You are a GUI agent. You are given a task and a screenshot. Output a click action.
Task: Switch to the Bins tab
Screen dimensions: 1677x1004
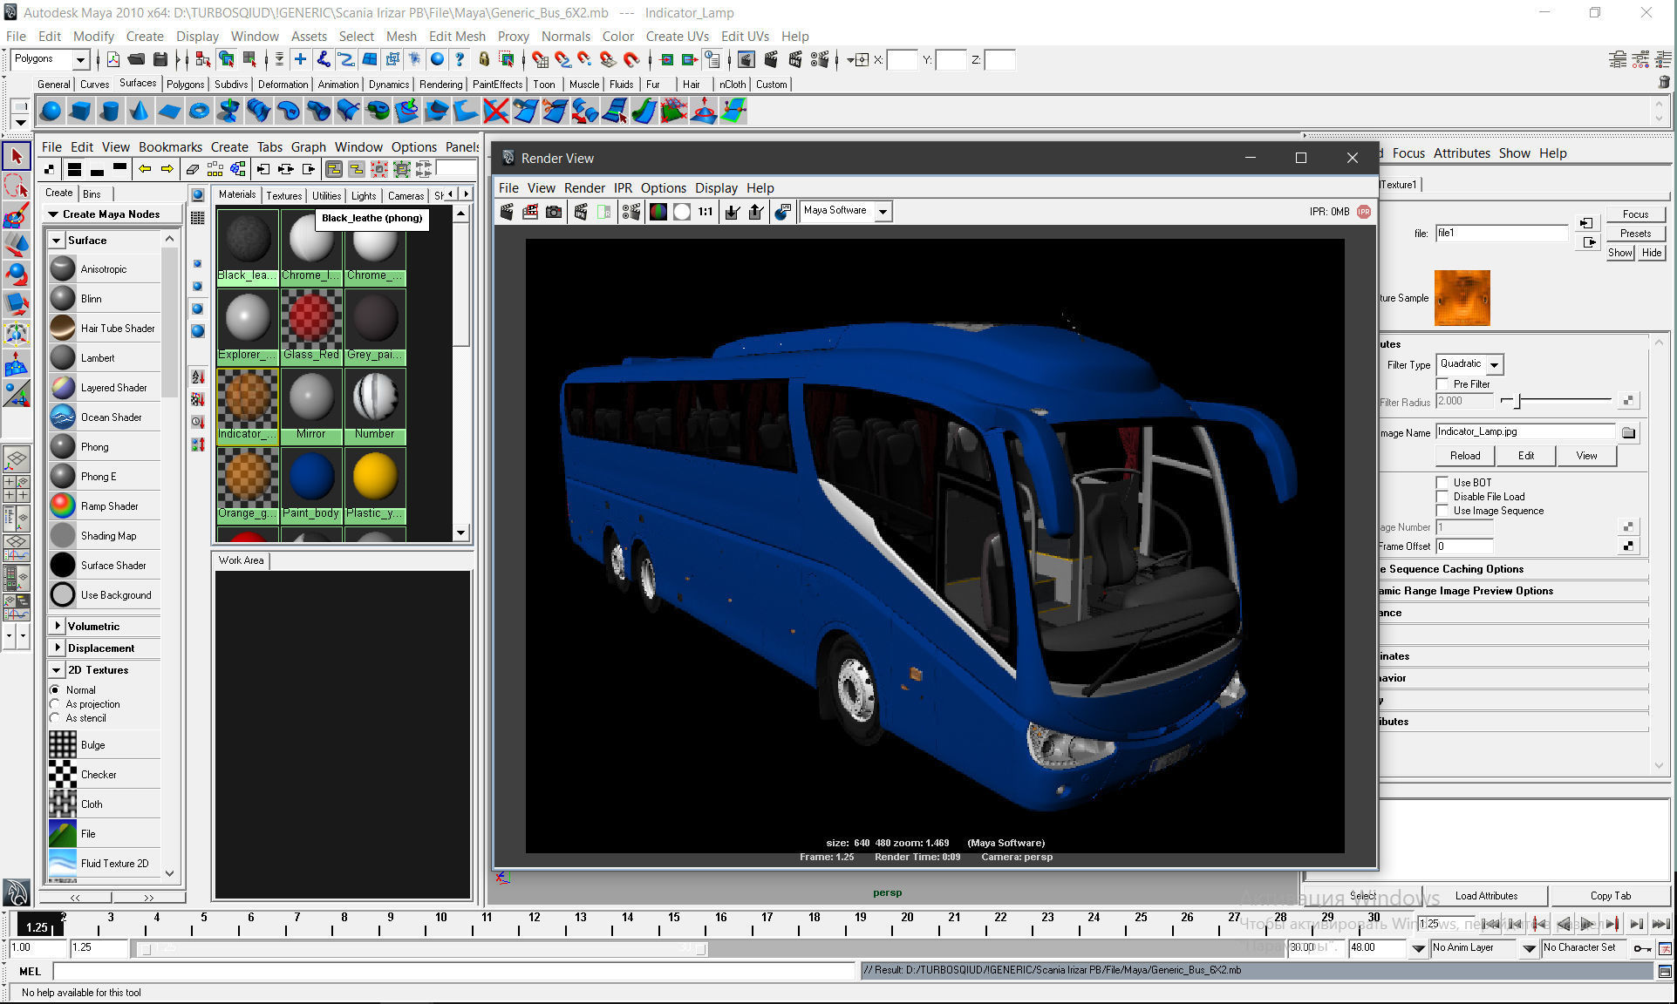(x=92, y=193)
